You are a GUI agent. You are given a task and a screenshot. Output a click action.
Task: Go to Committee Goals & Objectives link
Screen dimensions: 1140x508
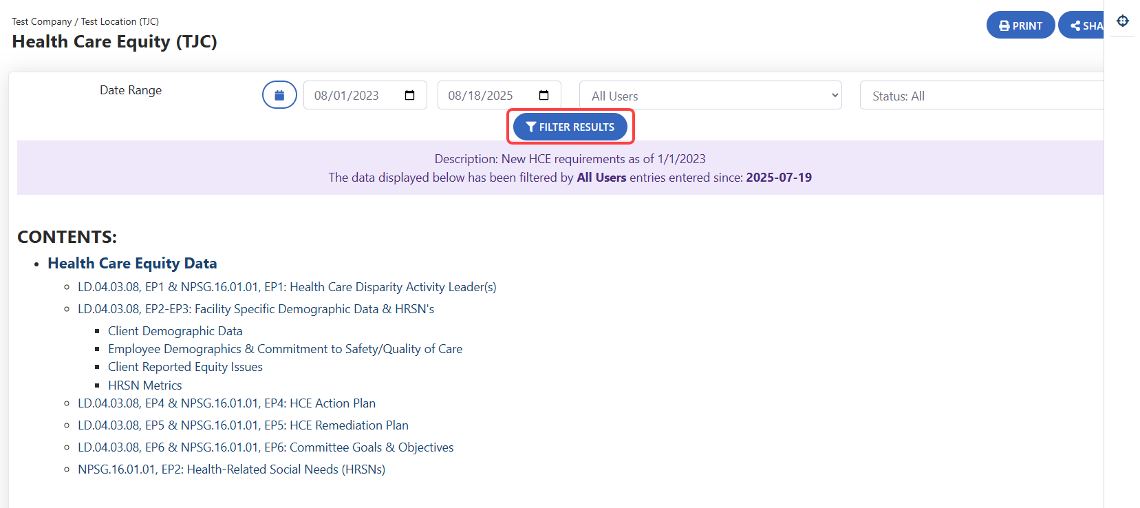click(266, 447)
